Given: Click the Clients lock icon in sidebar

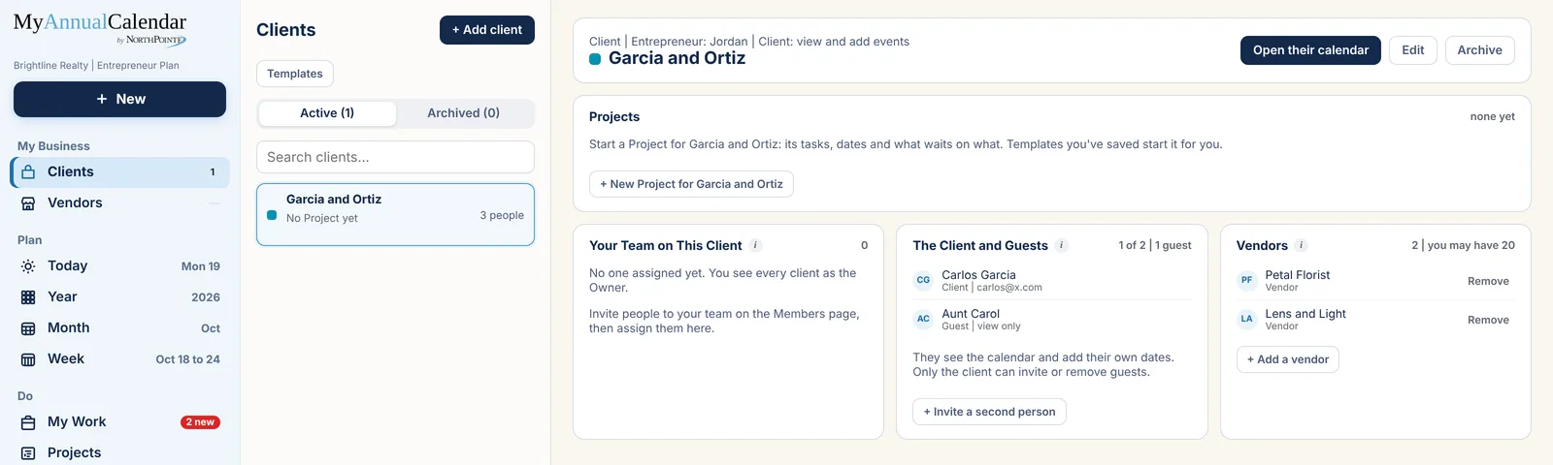Looking at the screenshot, I should click(x=28, y=172).
